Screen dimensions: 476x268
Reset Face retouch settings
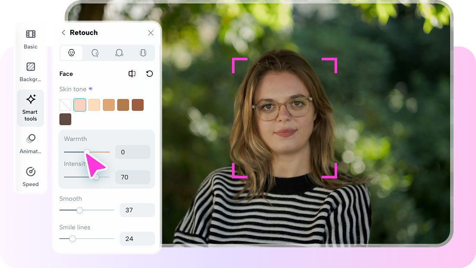pyautogui.click(x=149, y=74)
